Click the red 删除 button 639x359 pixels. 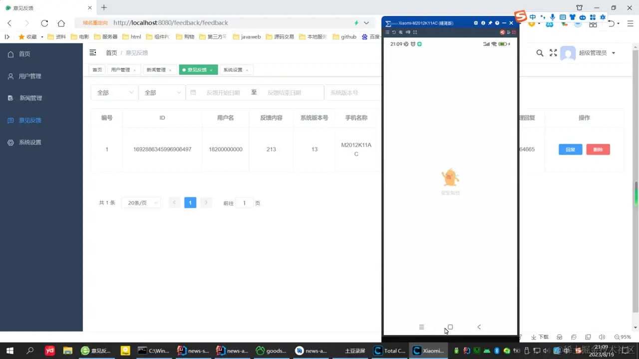tap(598, 150)
